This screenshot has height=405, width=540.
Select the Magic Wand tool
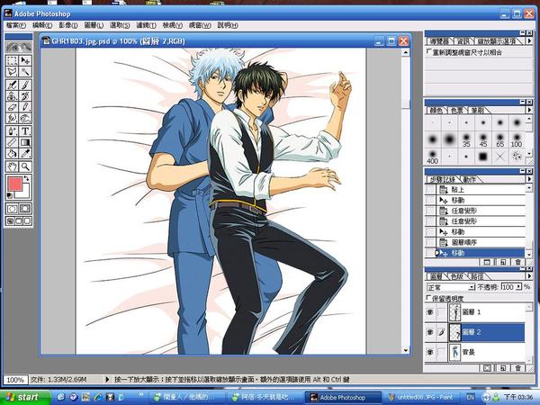(x=25, y=72)
